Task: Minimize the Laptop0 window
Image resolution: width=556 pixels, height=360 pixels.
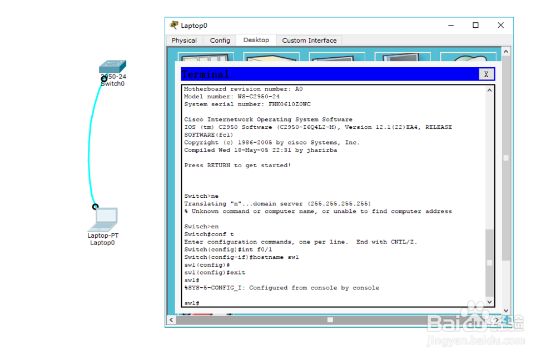Action: point(451,25)
